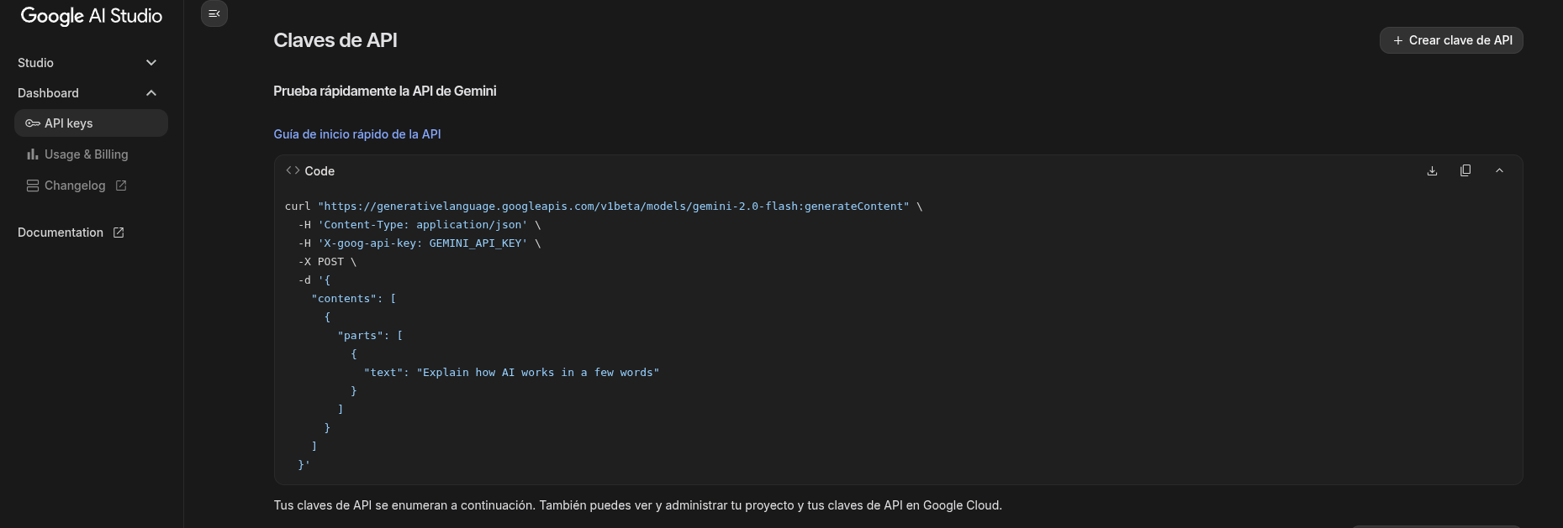The width and height of the screenshot is (1563, 528).
Task: Collapse the Code panel with the chevron
Action: click(1499, 171)
